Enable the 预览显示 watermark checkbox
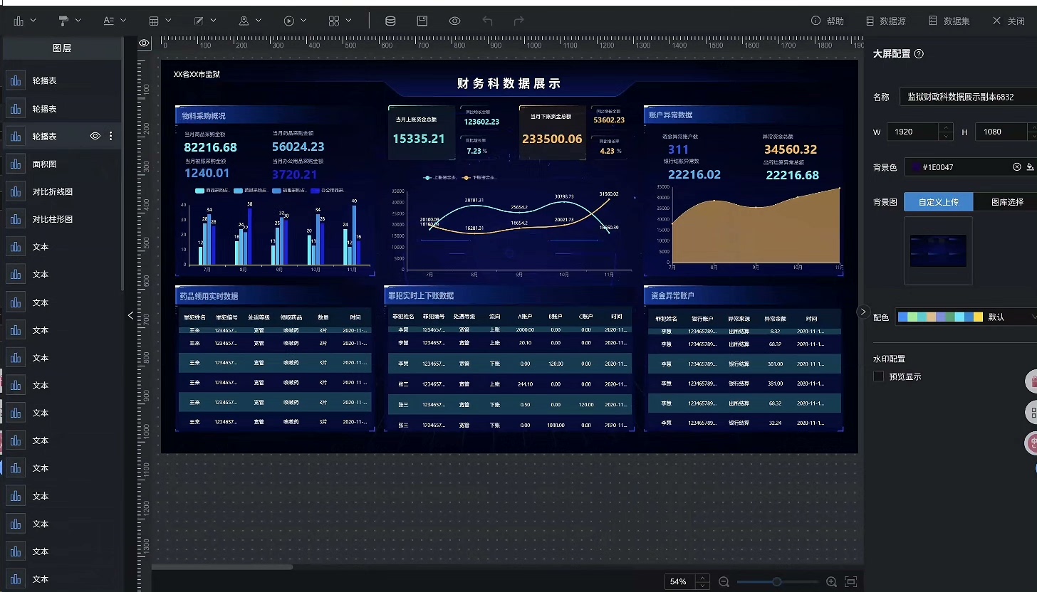This screenshot has width=1037, height=592. click(x=879, y=376)
